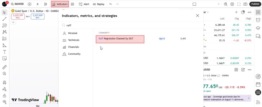Viewport: 262px width, 107px height.
Task: Expand the layout name dropdown chevron
Action: pyautogui.click(x=219, y=4)
